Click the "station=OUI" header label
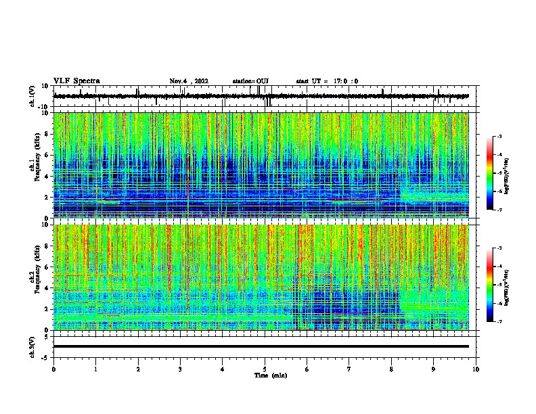The image size is (536, 414). 250,81
